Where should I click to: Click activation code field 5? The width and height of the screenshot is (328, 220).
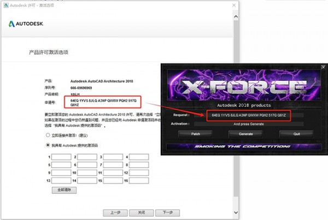pos(61,165)
